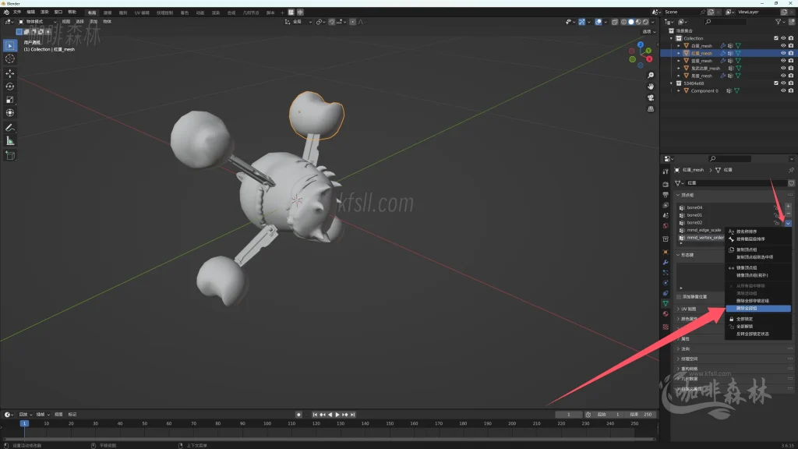Select the Move tool in left toolbar
The width and height of the screenshot is (798, 449).
click(10, 72)
